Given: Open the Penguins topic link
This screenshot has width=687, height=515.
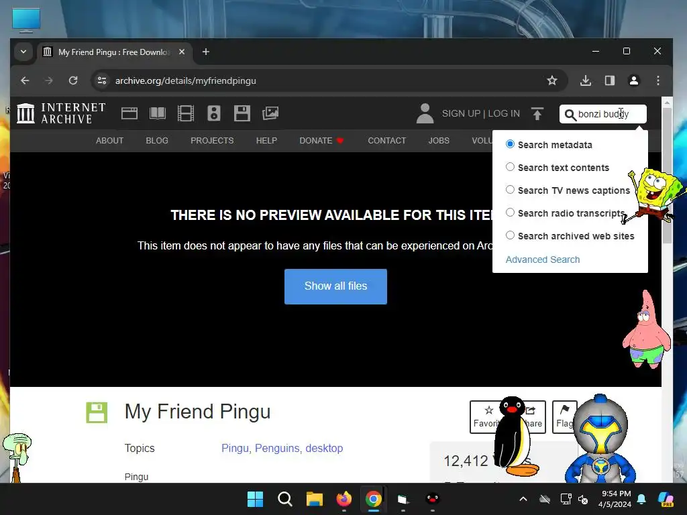Looking at the screenshot, I should (x=277, y=448).
